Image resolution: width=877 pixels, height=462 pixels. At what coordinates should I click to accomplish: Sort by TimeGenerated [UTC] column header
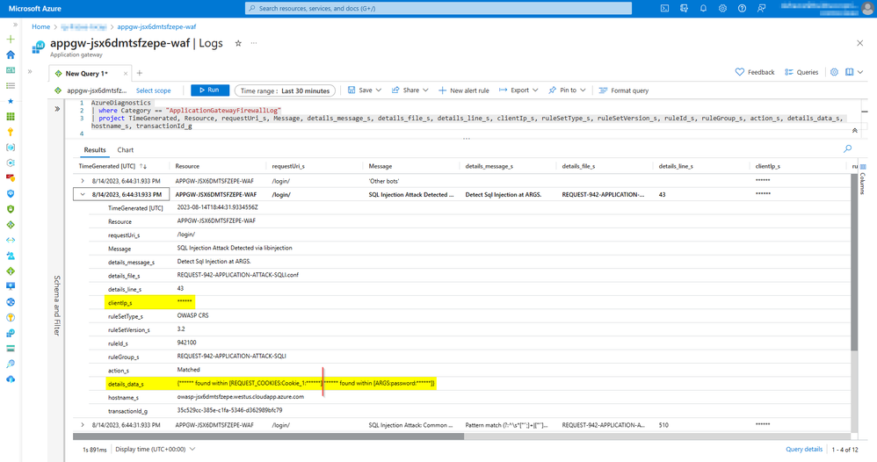112,166
